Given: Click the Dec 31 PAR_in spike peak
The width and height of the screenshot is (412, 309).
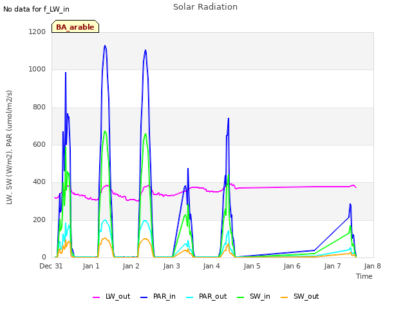Looking at the screenshot, I should click(x=66, y=73).
